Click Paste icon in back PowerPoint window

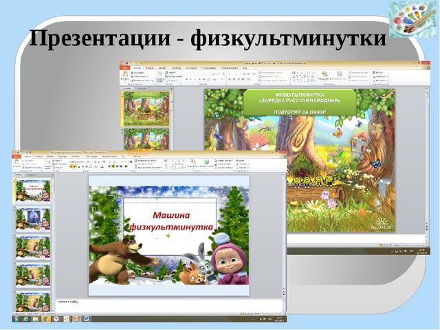125,75
